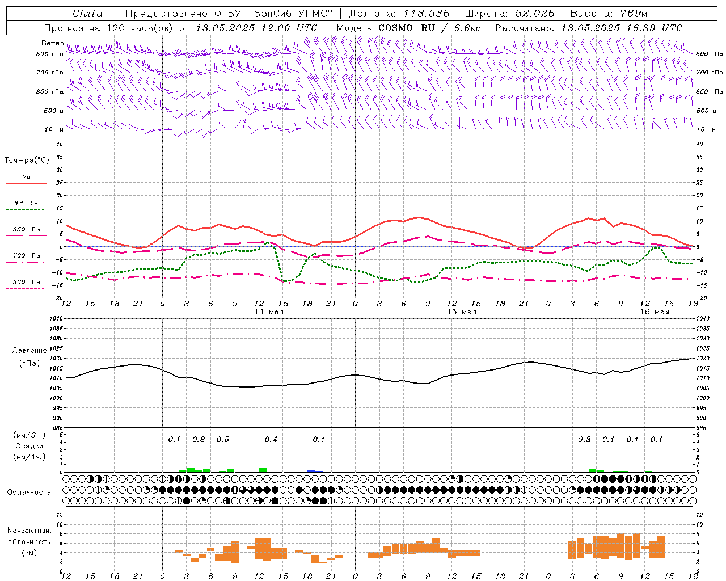This screenshot has width=726, height=581.
Task: Click the left "10 м" wind level label
Action: [54, 129]
